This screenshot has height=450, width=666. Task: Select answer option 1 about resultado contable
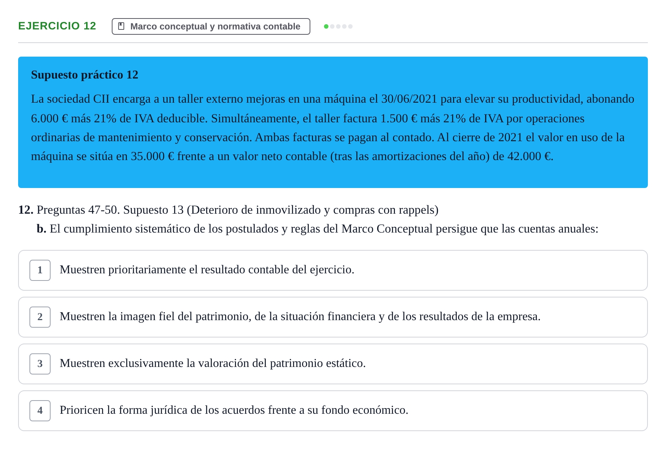coord(333,270)
